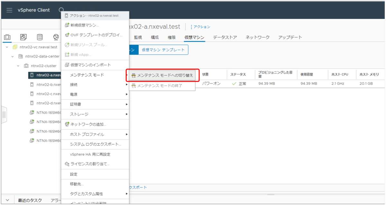Click the New Virtual Machine plus icon
386x206 pixels.
67,25
